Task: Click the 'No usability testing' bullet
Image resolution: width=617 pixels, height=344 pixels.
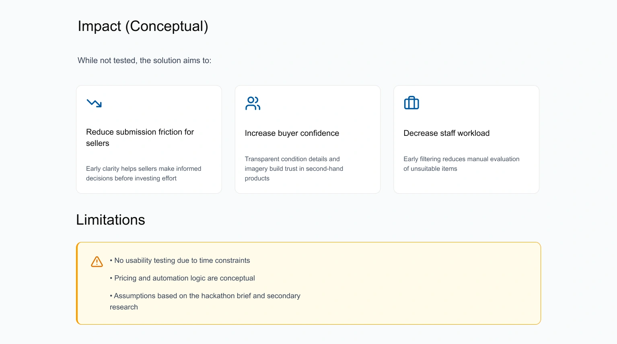Action: (x=180, y=260)
